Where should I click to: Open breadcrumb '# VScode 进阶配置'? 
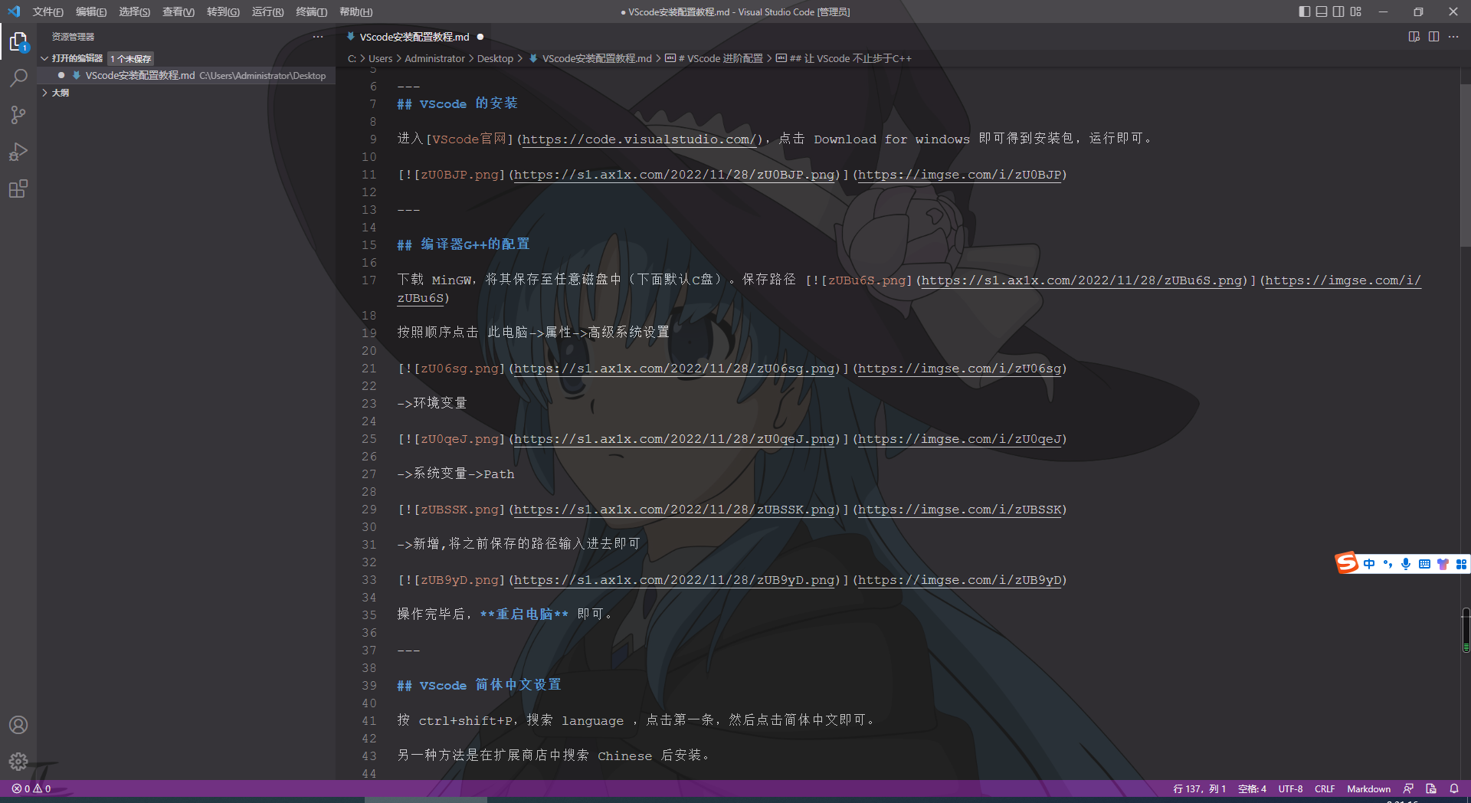pyautogui.click(x=714, y=58)
